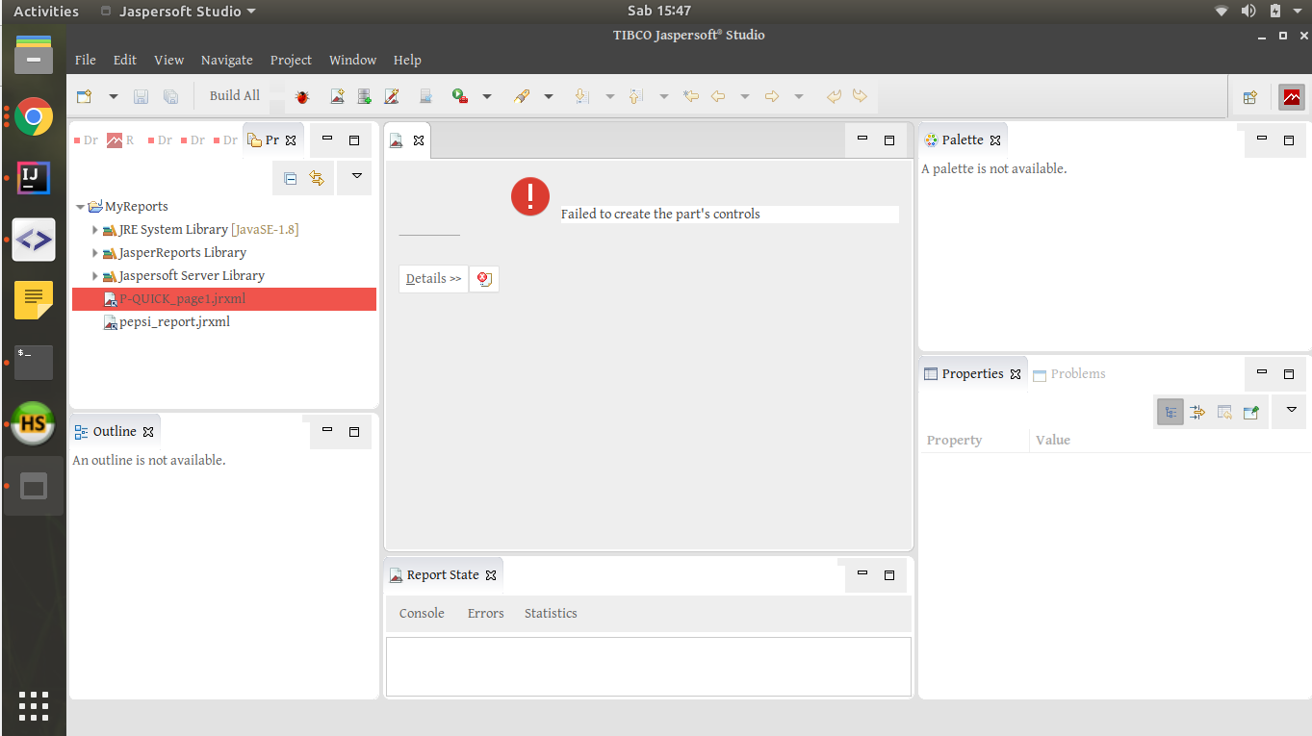Expand the JRE System Library node
Viewport: 1312px width, 736px height.
click(94, 230)
